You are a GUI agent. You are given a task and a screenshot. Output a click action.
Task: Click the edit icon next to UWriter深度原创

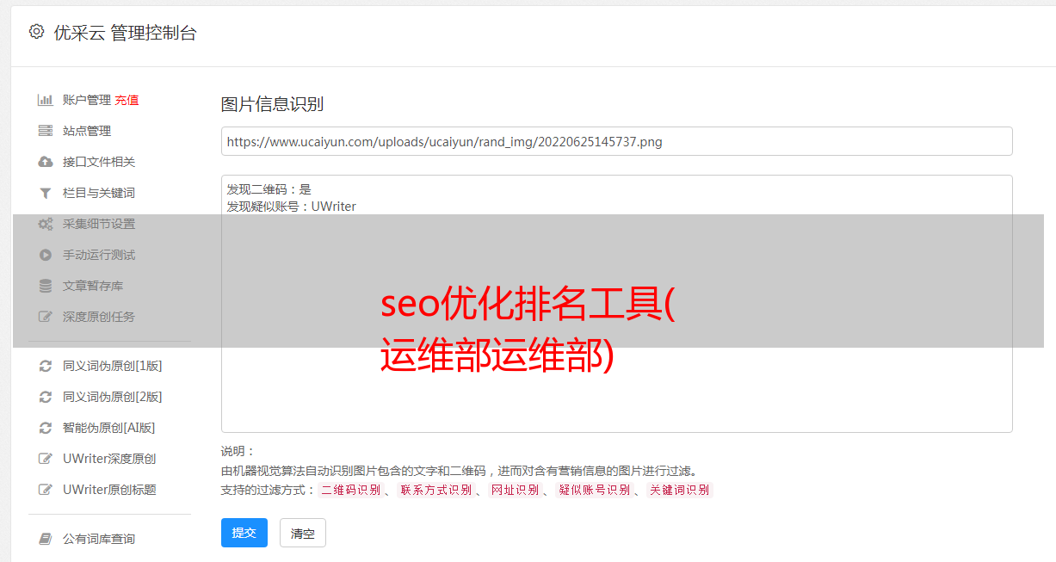pyautogui.click(x=46, y=459)
